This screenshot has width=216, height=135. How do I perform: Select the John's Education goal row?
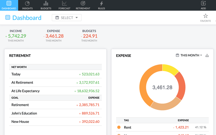55,113
